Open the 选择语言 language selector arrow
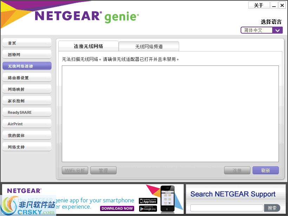This screenshot has height=216, width=288. click(x=277, y=30)
